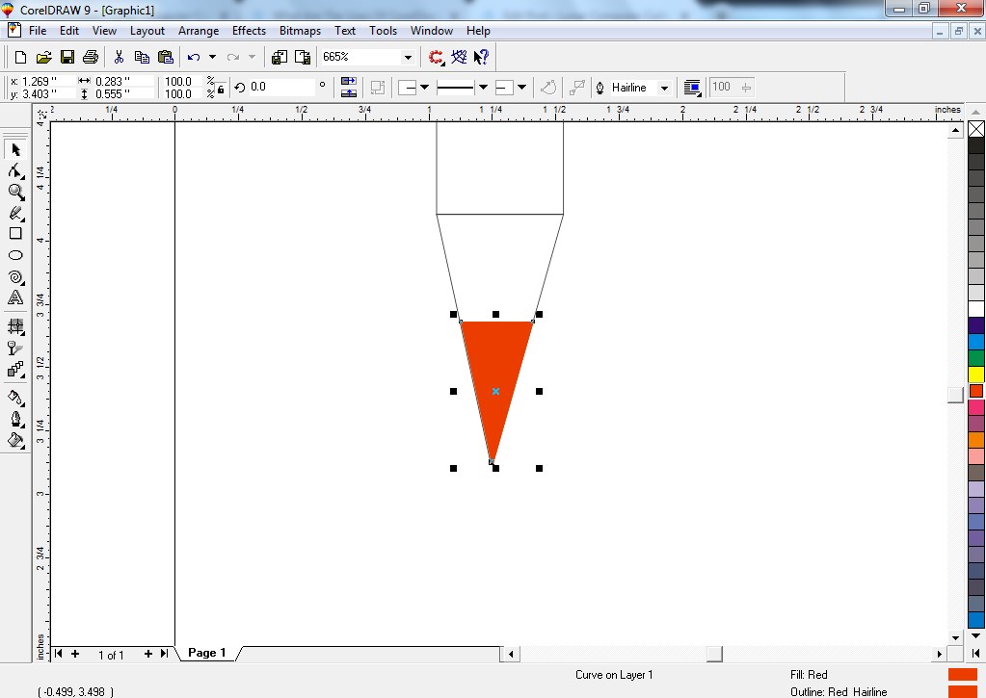The image size is (986, 698).
Task: Click the rotation angle field showing 0.0
Action: click(x=280, y=87)
